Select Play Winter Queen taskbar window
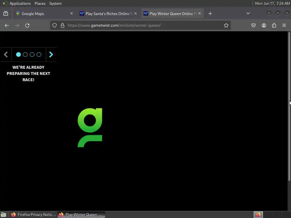Screen dimensions: 291x218 (x=81, y=215)
